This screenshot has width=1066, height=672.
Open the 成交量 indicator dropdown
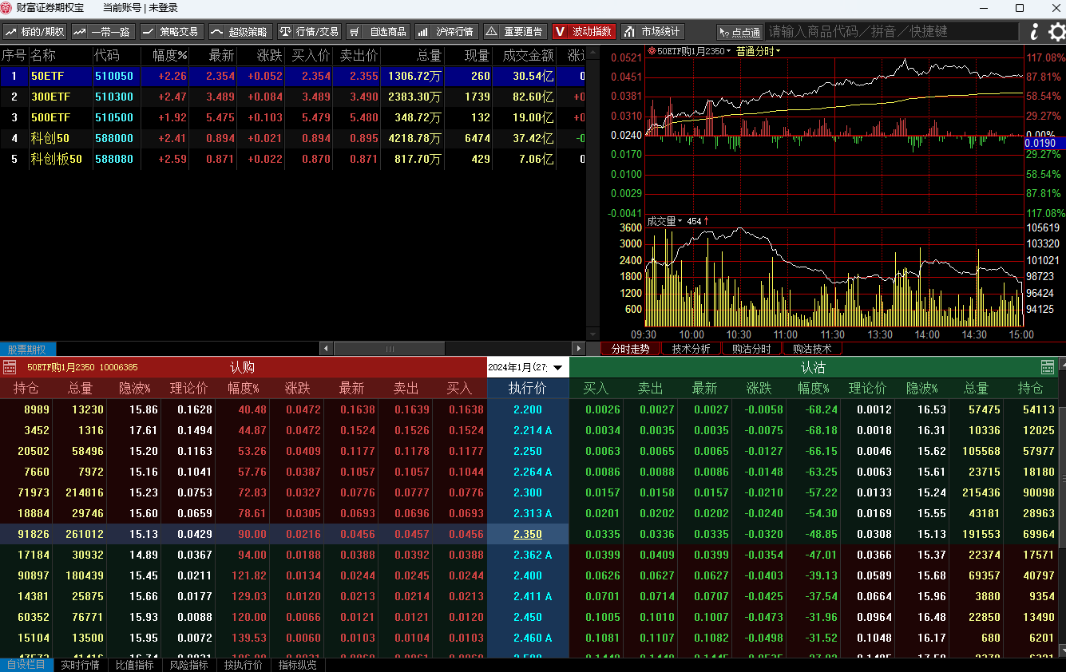pyautogui.click(x=664, y=221)
